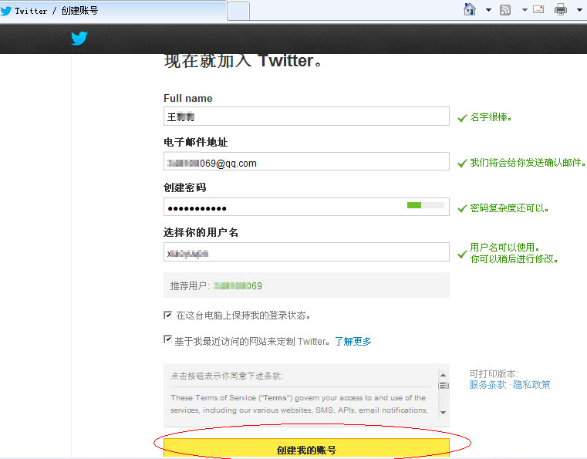Open the 服务条款 printable link
Screen dimensions: 587x459
click(x=487, y=385)
